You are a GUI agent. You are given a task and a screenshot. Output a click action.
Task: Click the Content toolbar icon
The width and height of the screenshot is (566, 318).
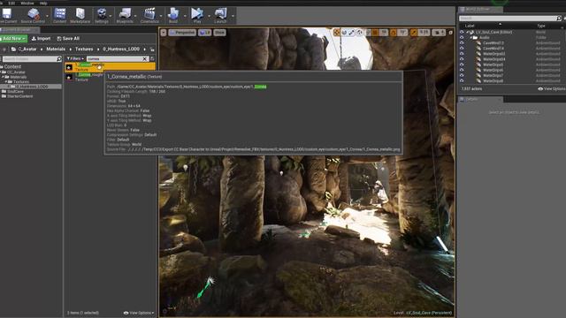59,14
